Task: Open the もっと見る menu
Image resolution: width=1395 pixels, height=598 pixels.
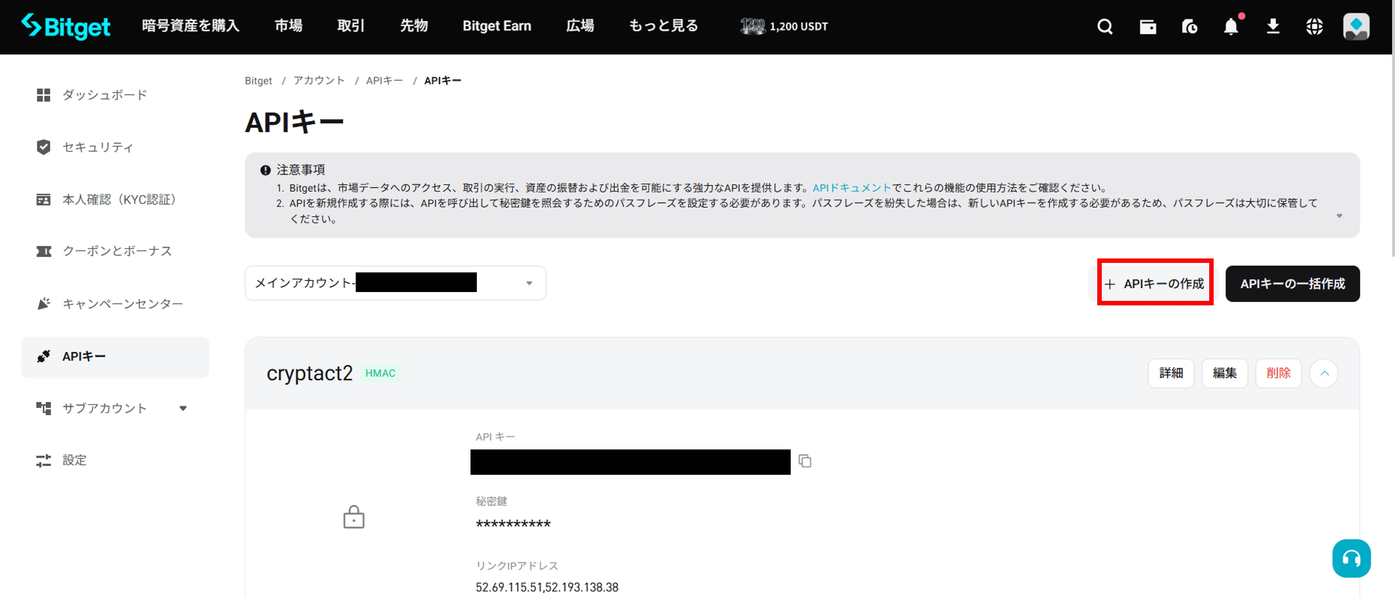Action: [663, 26]
